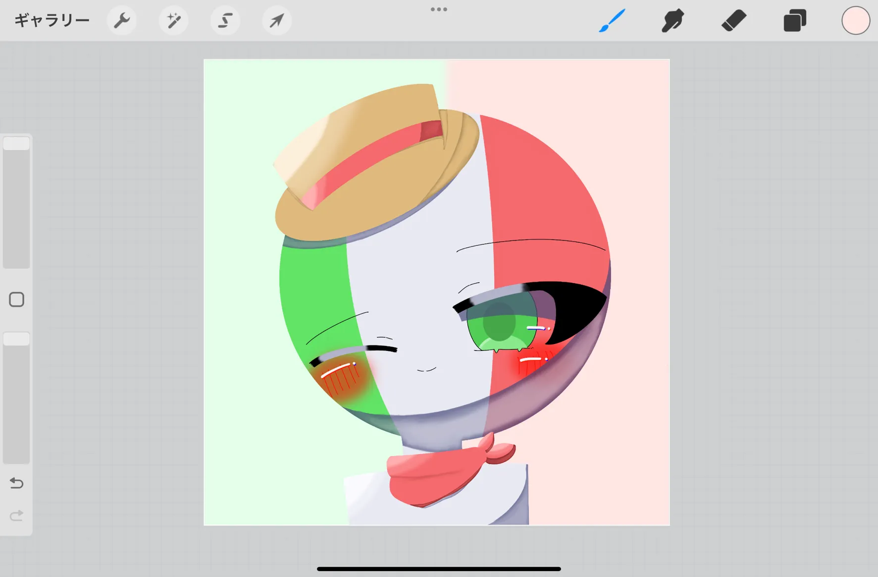The height and width of the screenshot is (577, 878).
Task: Open the ギャラリー gallery view
Action: pyautogui.click(x=52, y=20)
